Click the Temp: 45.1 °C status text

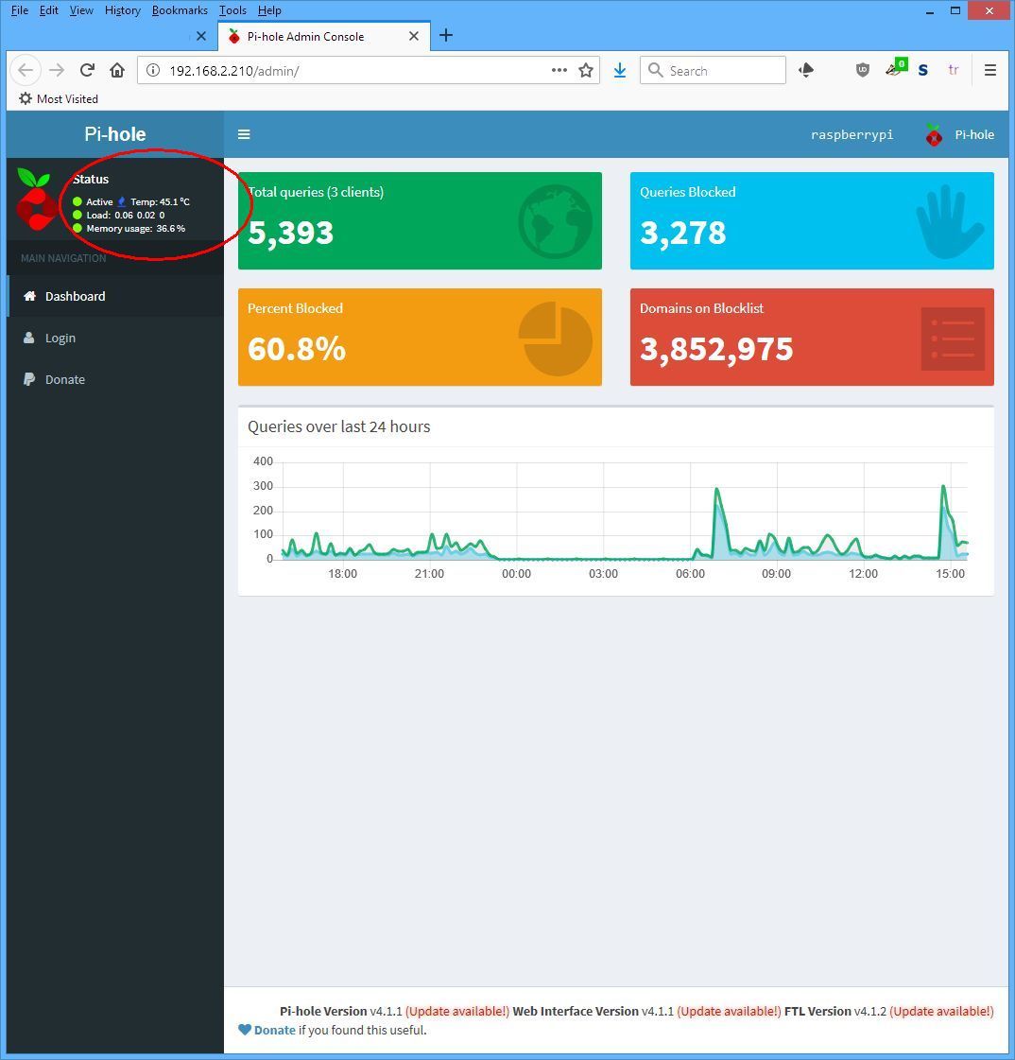(160, 201)
